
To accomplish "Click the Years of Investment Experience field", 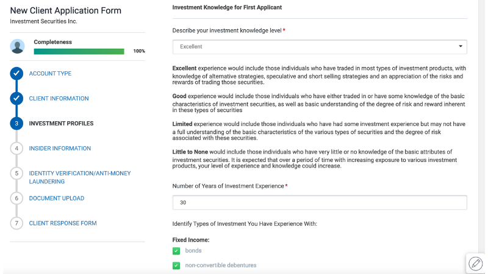I will pos(319,203).
